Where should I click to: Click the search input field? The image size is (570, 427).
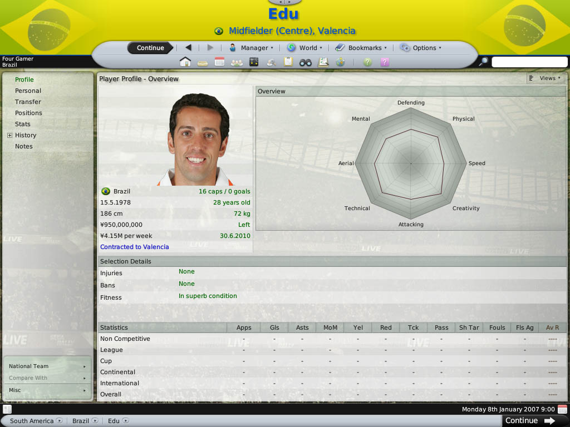tap(529, 62)
